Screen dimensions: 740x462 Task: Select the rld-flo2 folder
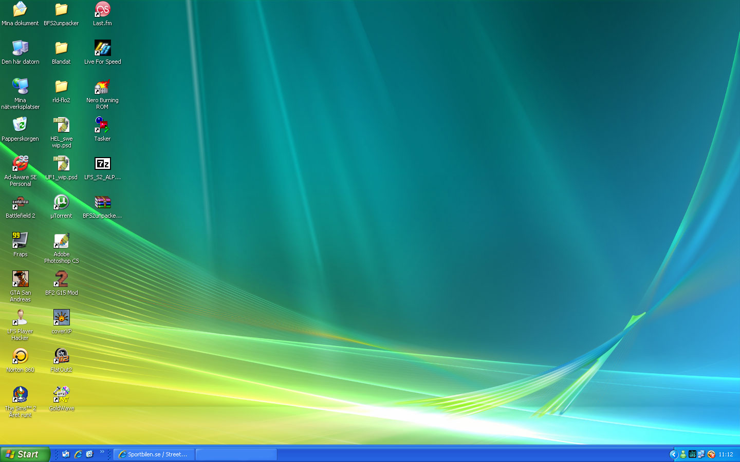(61, 91)
